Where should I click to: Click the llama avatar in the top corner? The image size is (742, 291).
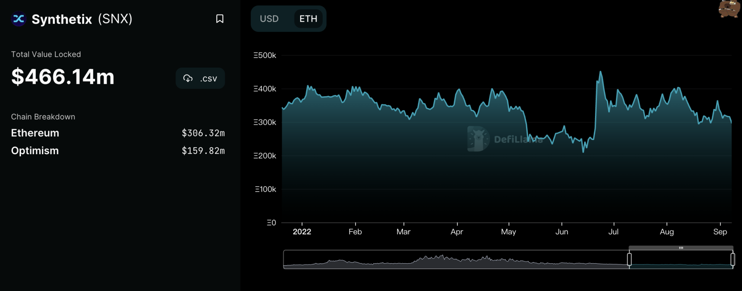(729, 9)
